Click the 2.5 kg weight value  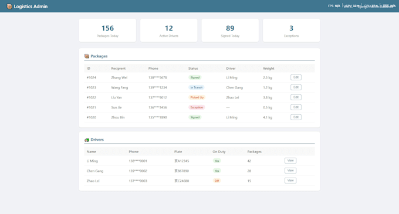click(268, 77)
